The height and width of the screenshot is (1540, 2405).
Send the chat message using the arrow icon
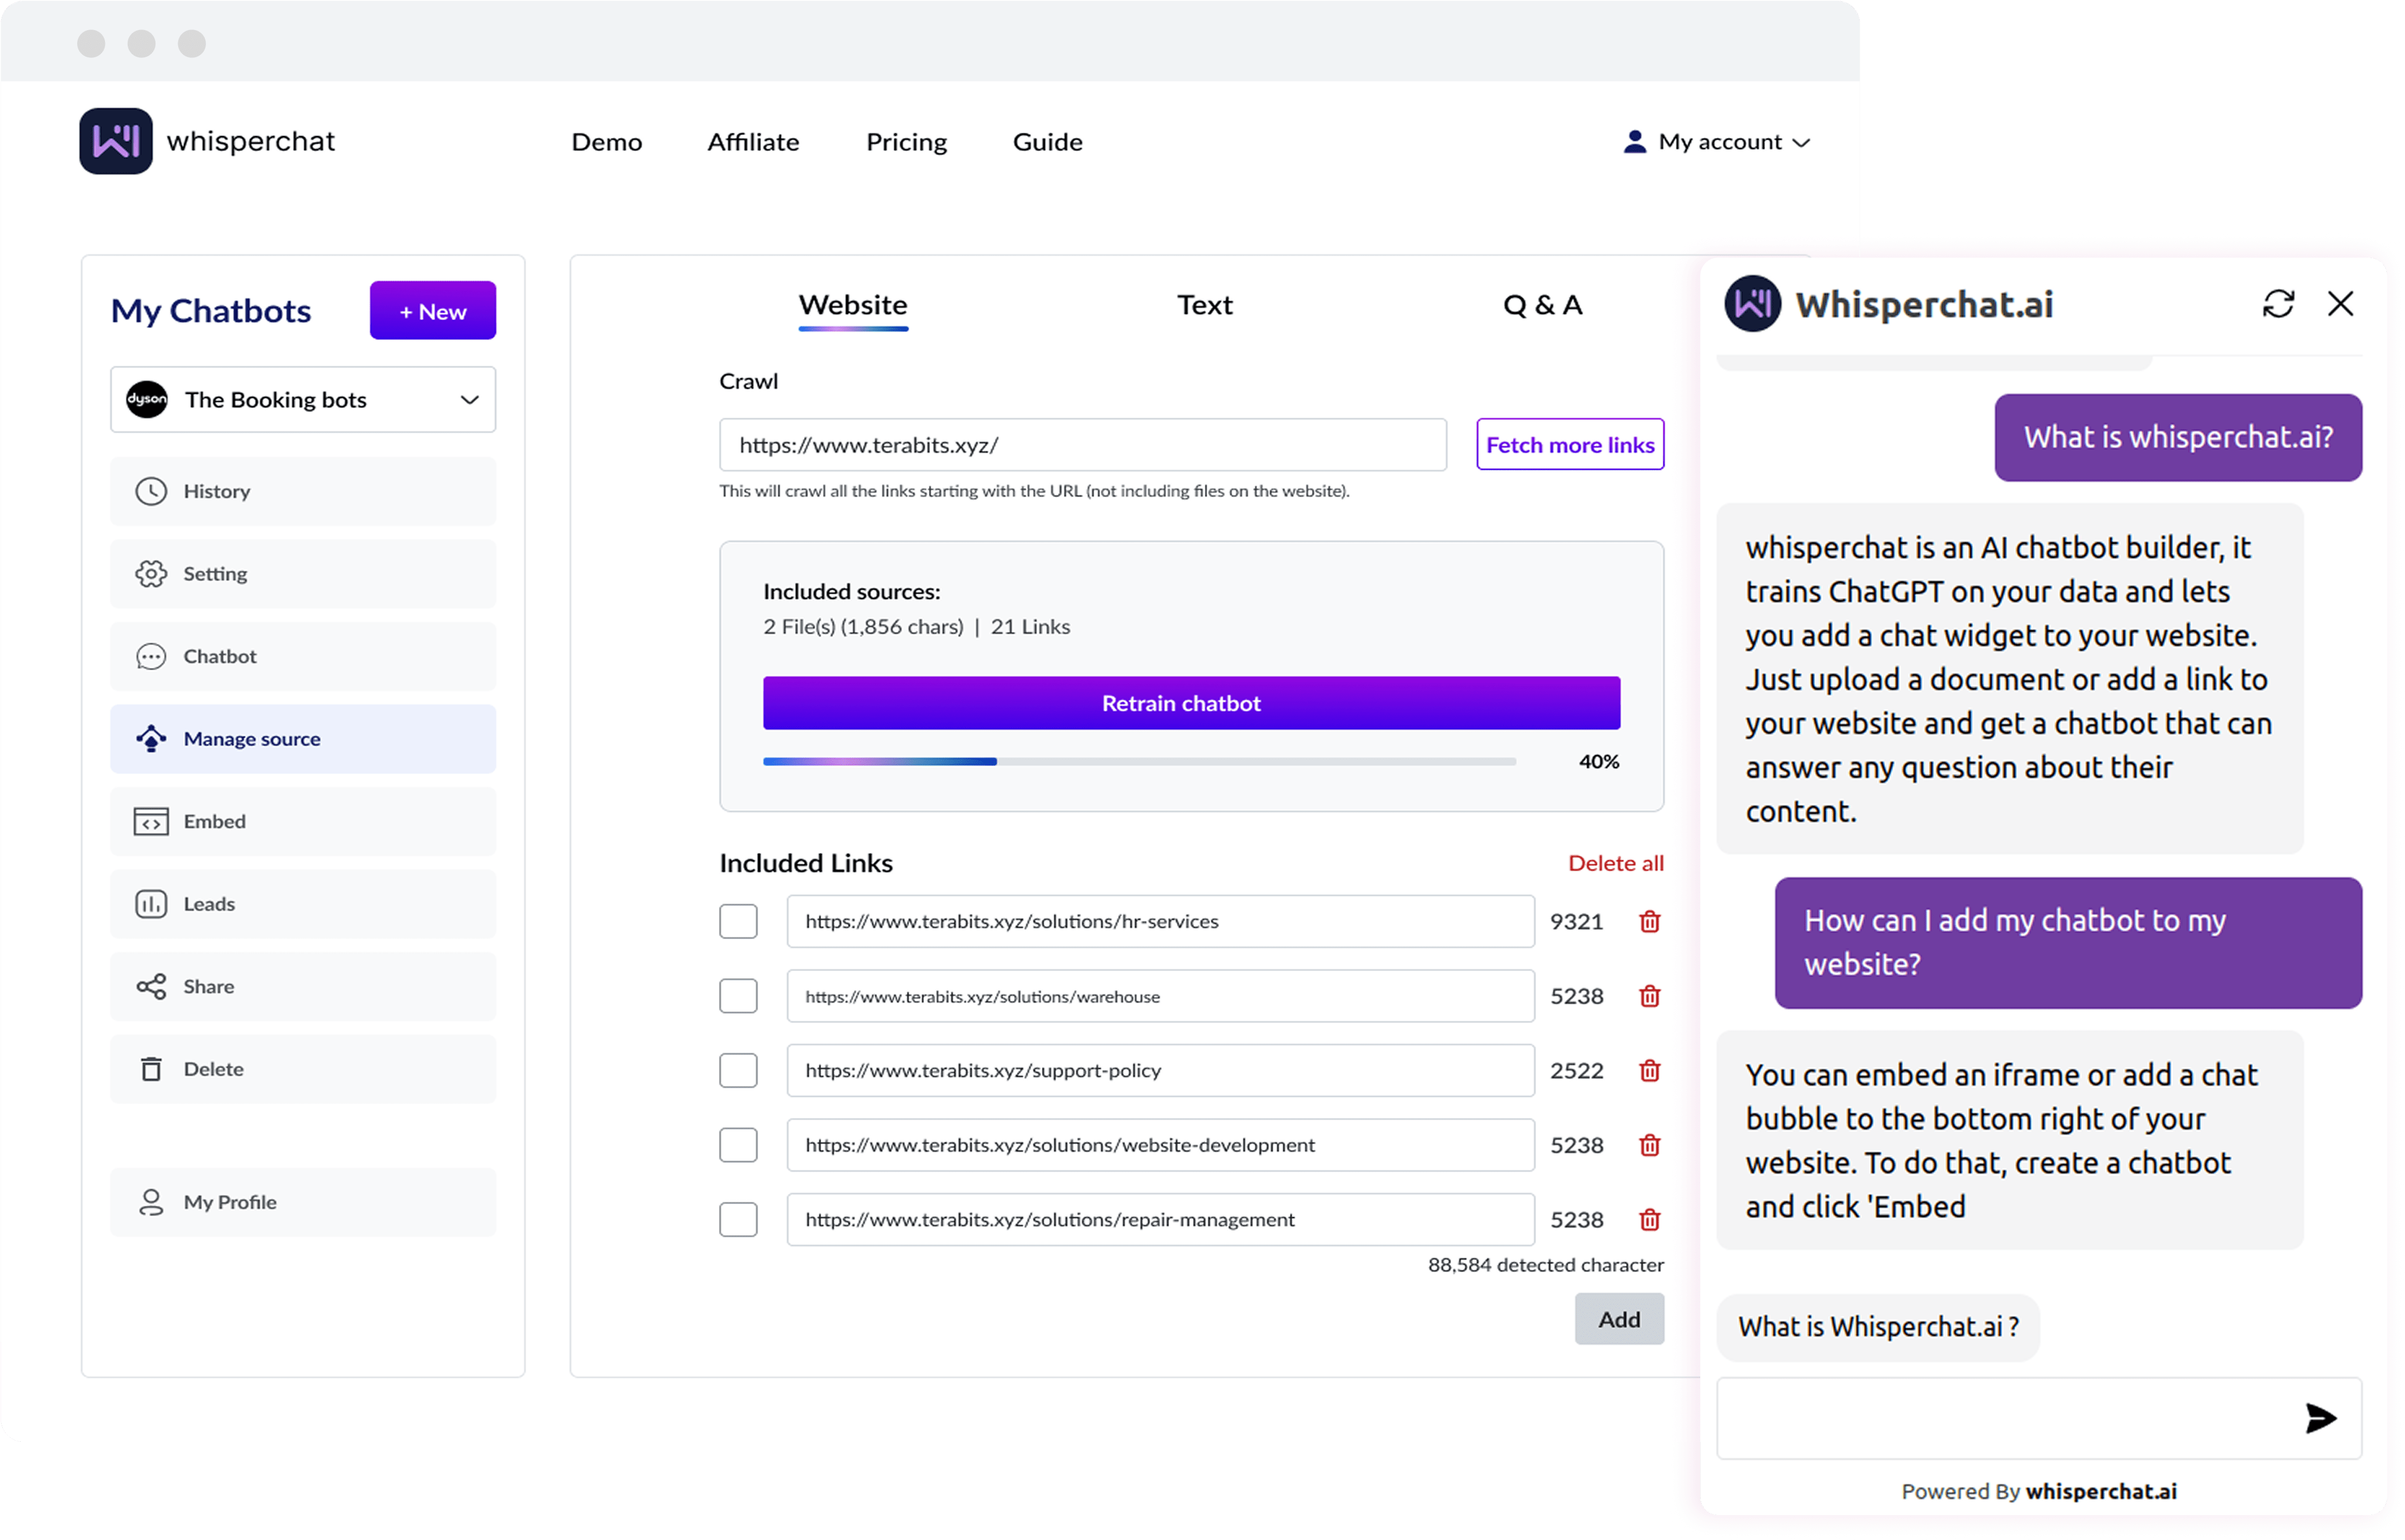2320,1417
